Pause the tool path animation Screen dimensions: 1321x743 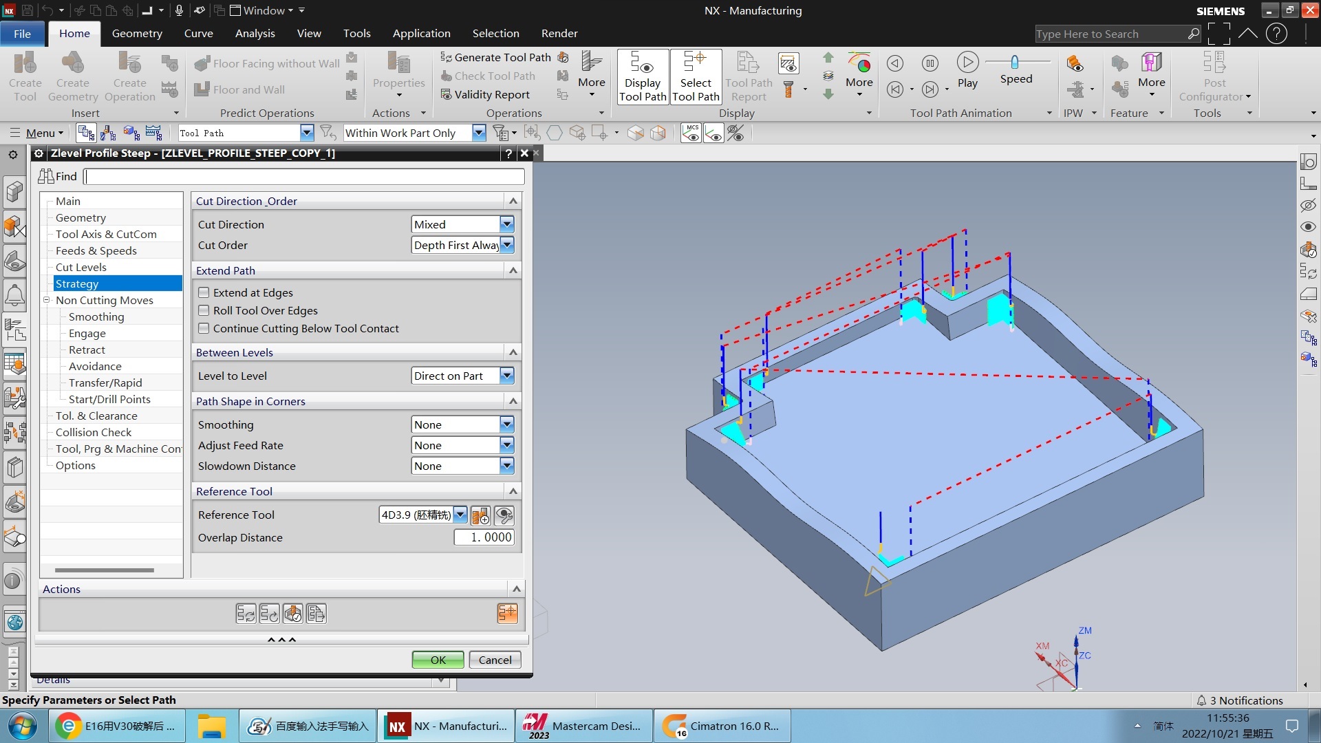pos(930,63)
